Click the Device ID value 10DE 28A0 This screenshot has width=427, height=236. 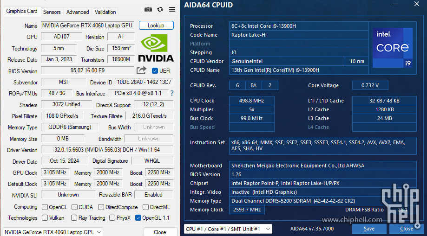pyautogui.click(x=144, y=82)
